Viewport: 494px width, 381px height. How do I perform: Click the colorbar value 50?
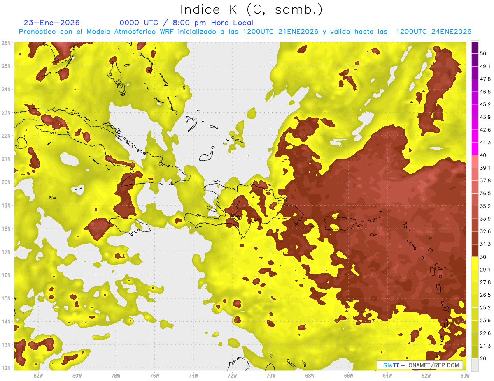tap(483, 53)
